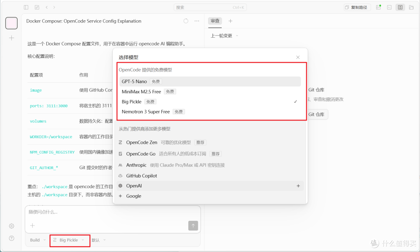Expand the 上一轮变更 dropdown
Screen dimensions: 420x252
point(224,36)
